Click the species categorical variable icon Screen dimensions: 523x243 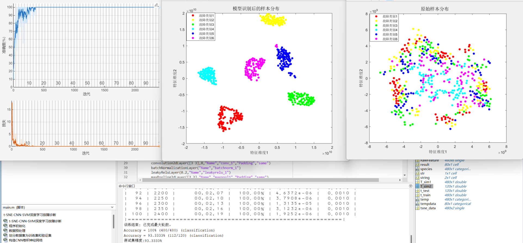[417, 169]
